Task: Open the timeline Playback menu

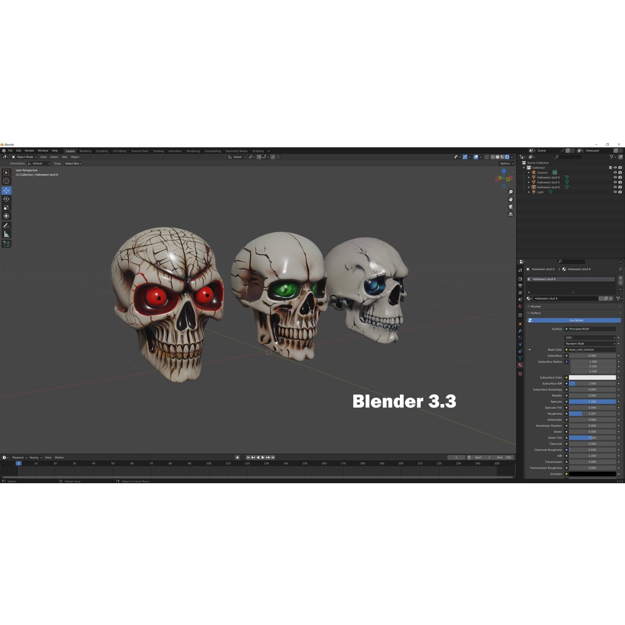Action: coord(19,458)
